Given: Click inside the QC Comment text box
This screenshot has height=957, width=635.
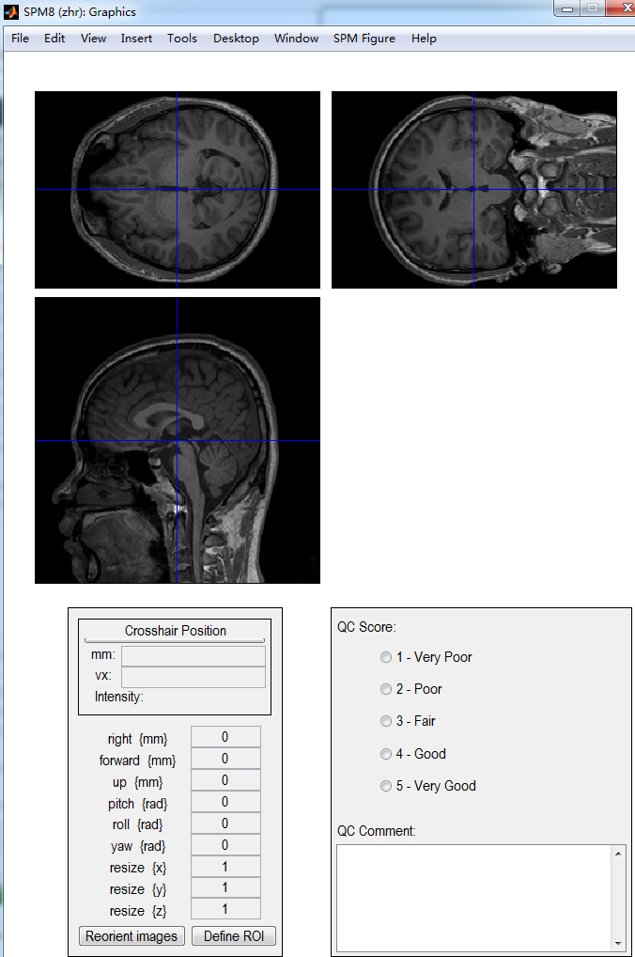Looking at the screenshot, I should pos(474,899).
